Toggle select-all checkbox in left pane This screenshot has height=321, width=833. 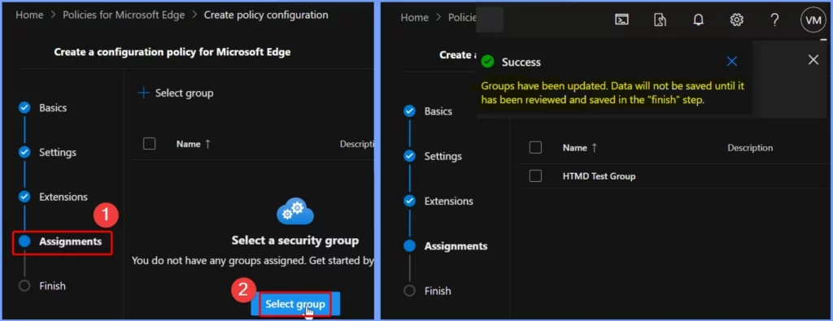[x=150, y=144]
